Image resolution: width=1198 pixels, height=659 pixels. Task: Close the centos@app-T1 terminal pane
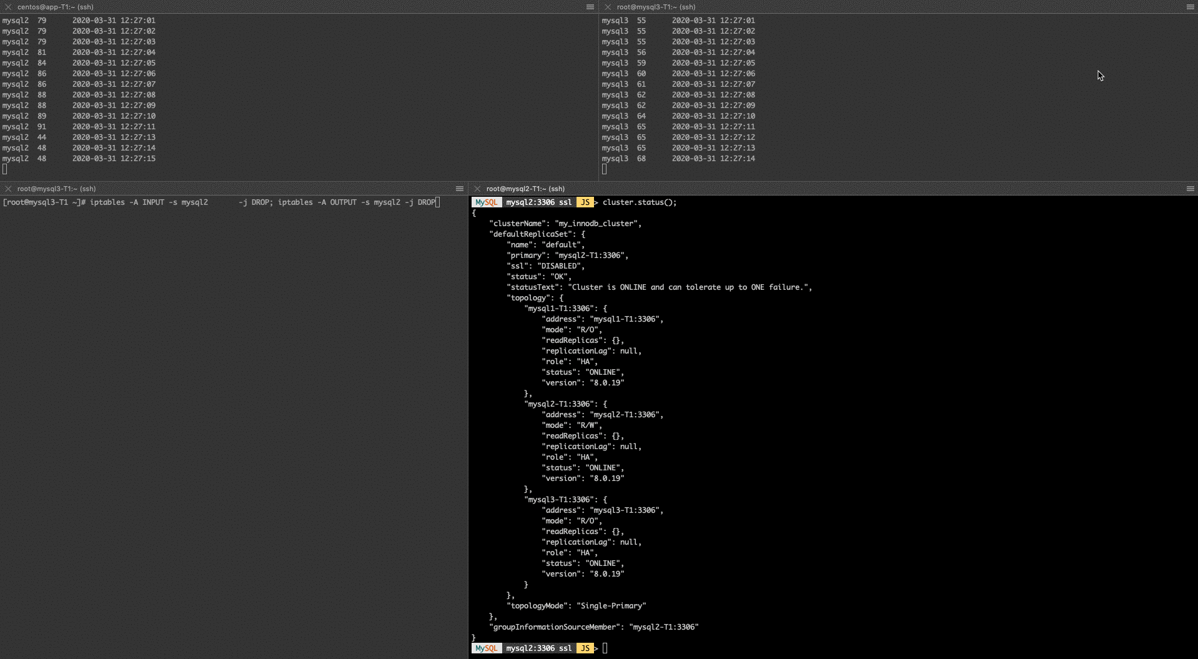(8, 7)
